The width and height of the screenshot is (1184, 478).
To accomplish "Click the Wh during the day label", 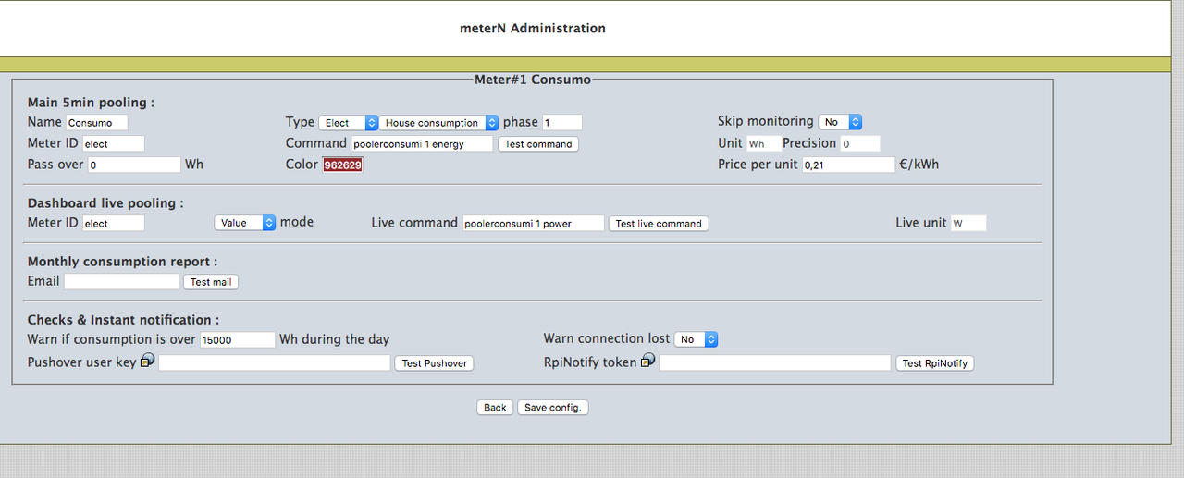I will [x=335, y=339].
